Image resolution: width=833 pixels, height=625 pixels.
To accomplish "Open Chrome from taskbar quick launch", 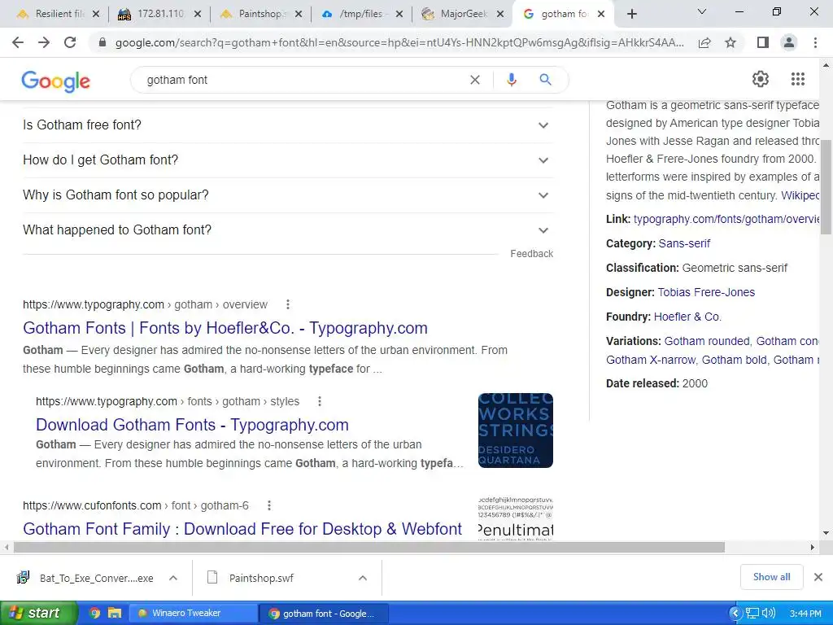I will 94,614.
